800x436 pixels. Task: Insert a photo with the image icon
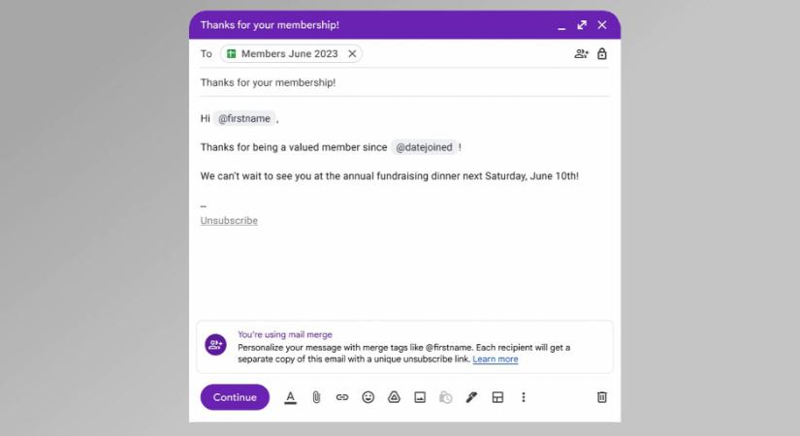tap(420, 397)
